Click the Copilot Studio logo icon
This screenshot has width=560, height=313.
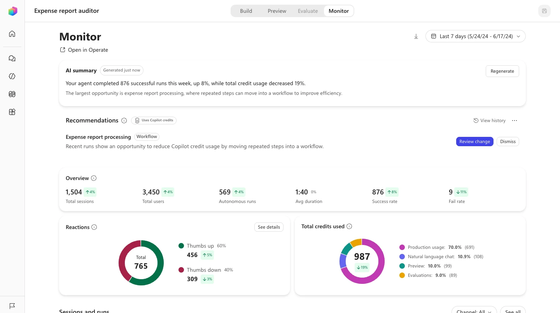[x=12, y=11]
